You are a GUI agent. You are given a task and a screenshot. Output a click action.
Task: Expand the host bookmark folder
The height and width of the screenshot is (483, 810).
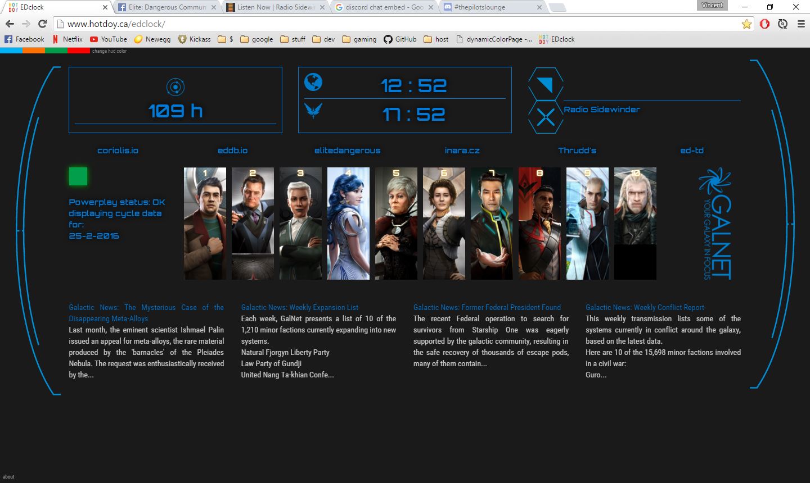click(436, 39)
